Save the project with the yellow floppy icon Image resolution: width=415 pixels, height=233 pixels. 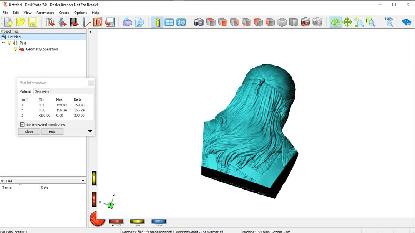(33, 22)
